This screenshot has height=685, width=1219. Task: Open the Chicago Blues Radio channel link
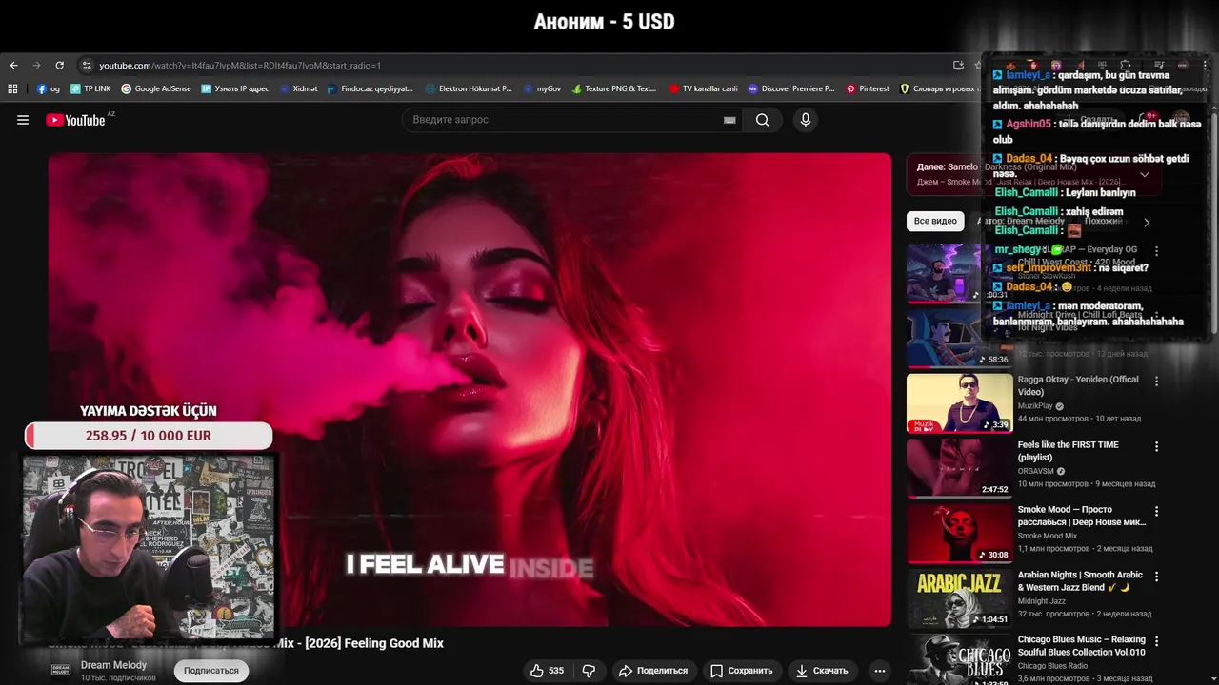(1051, 666)
